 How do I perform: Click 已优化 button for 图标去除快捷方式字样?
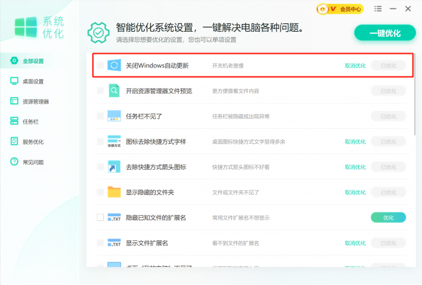click(388, 142)
